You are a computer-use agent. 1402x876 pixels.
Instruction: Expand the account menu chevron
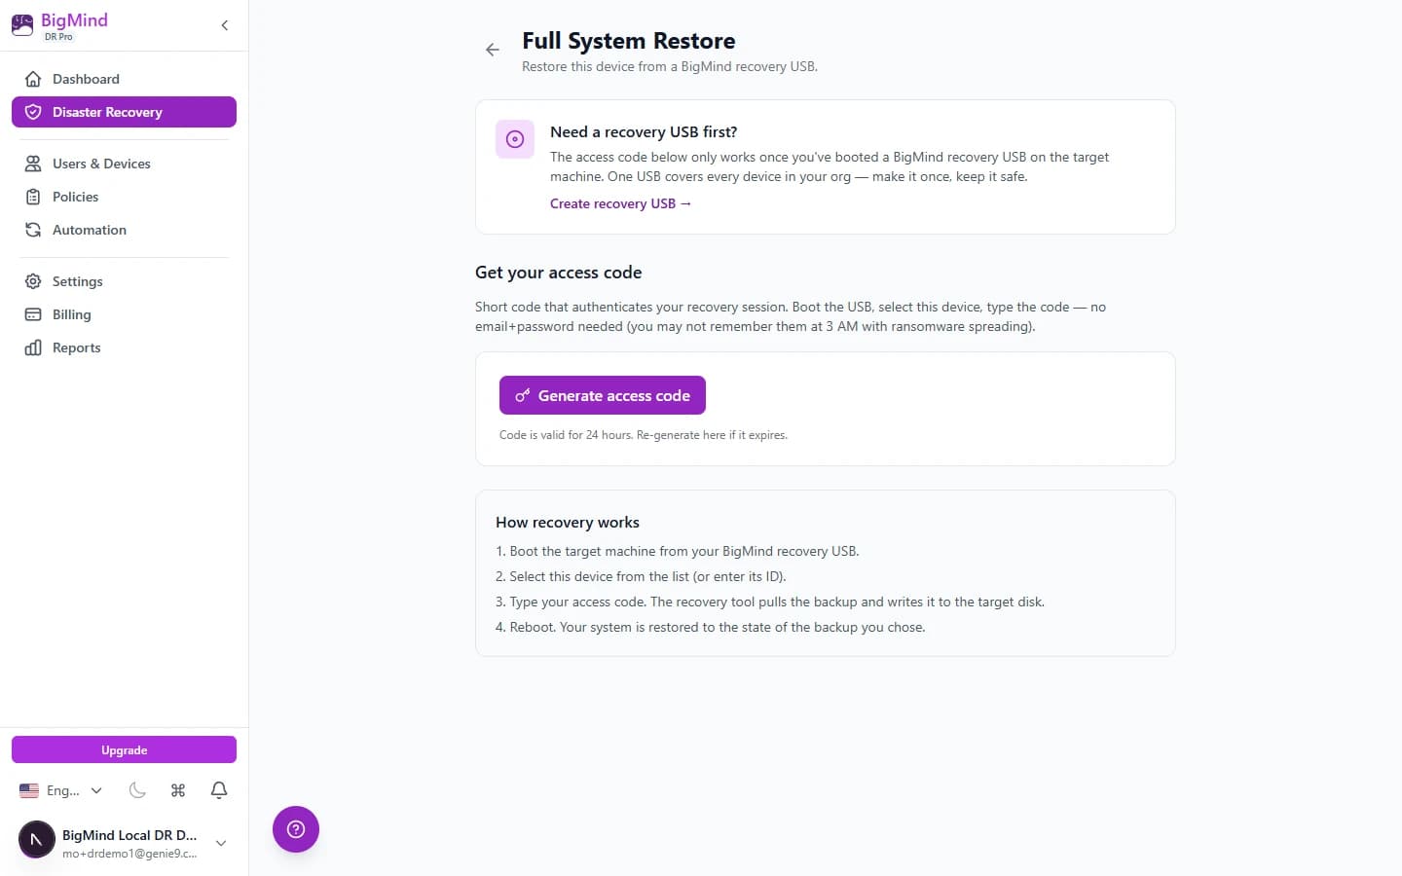pos(221,843)
